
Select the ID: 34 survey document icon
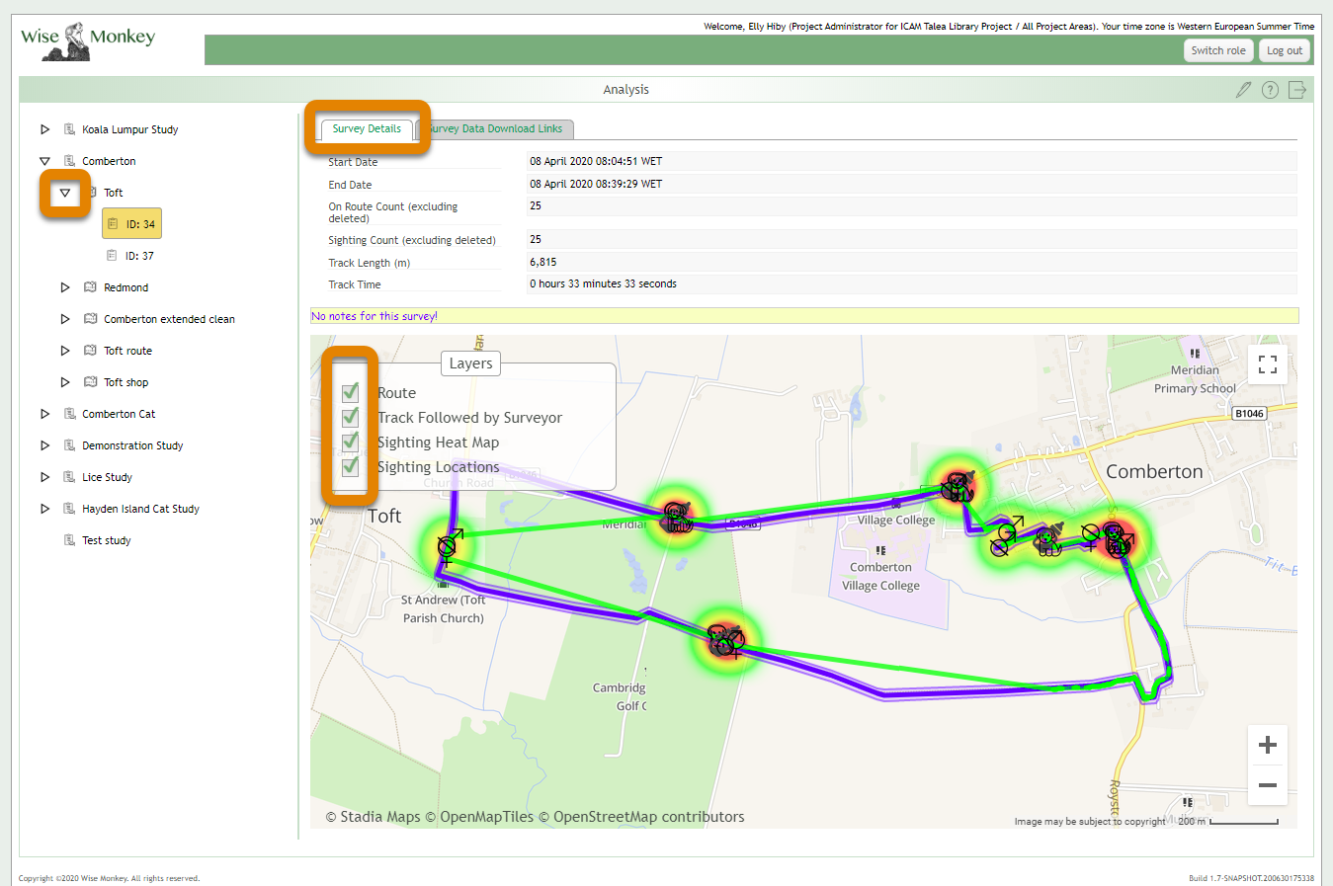[x=113, y=224]
